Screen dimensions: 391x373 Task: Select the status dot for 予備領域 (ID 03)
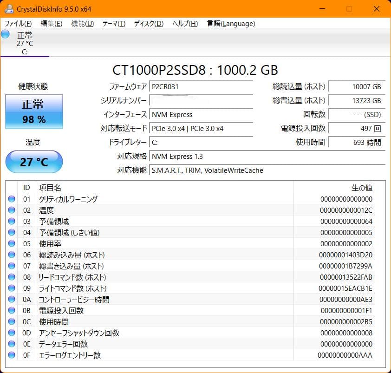[x=12, y=221]
